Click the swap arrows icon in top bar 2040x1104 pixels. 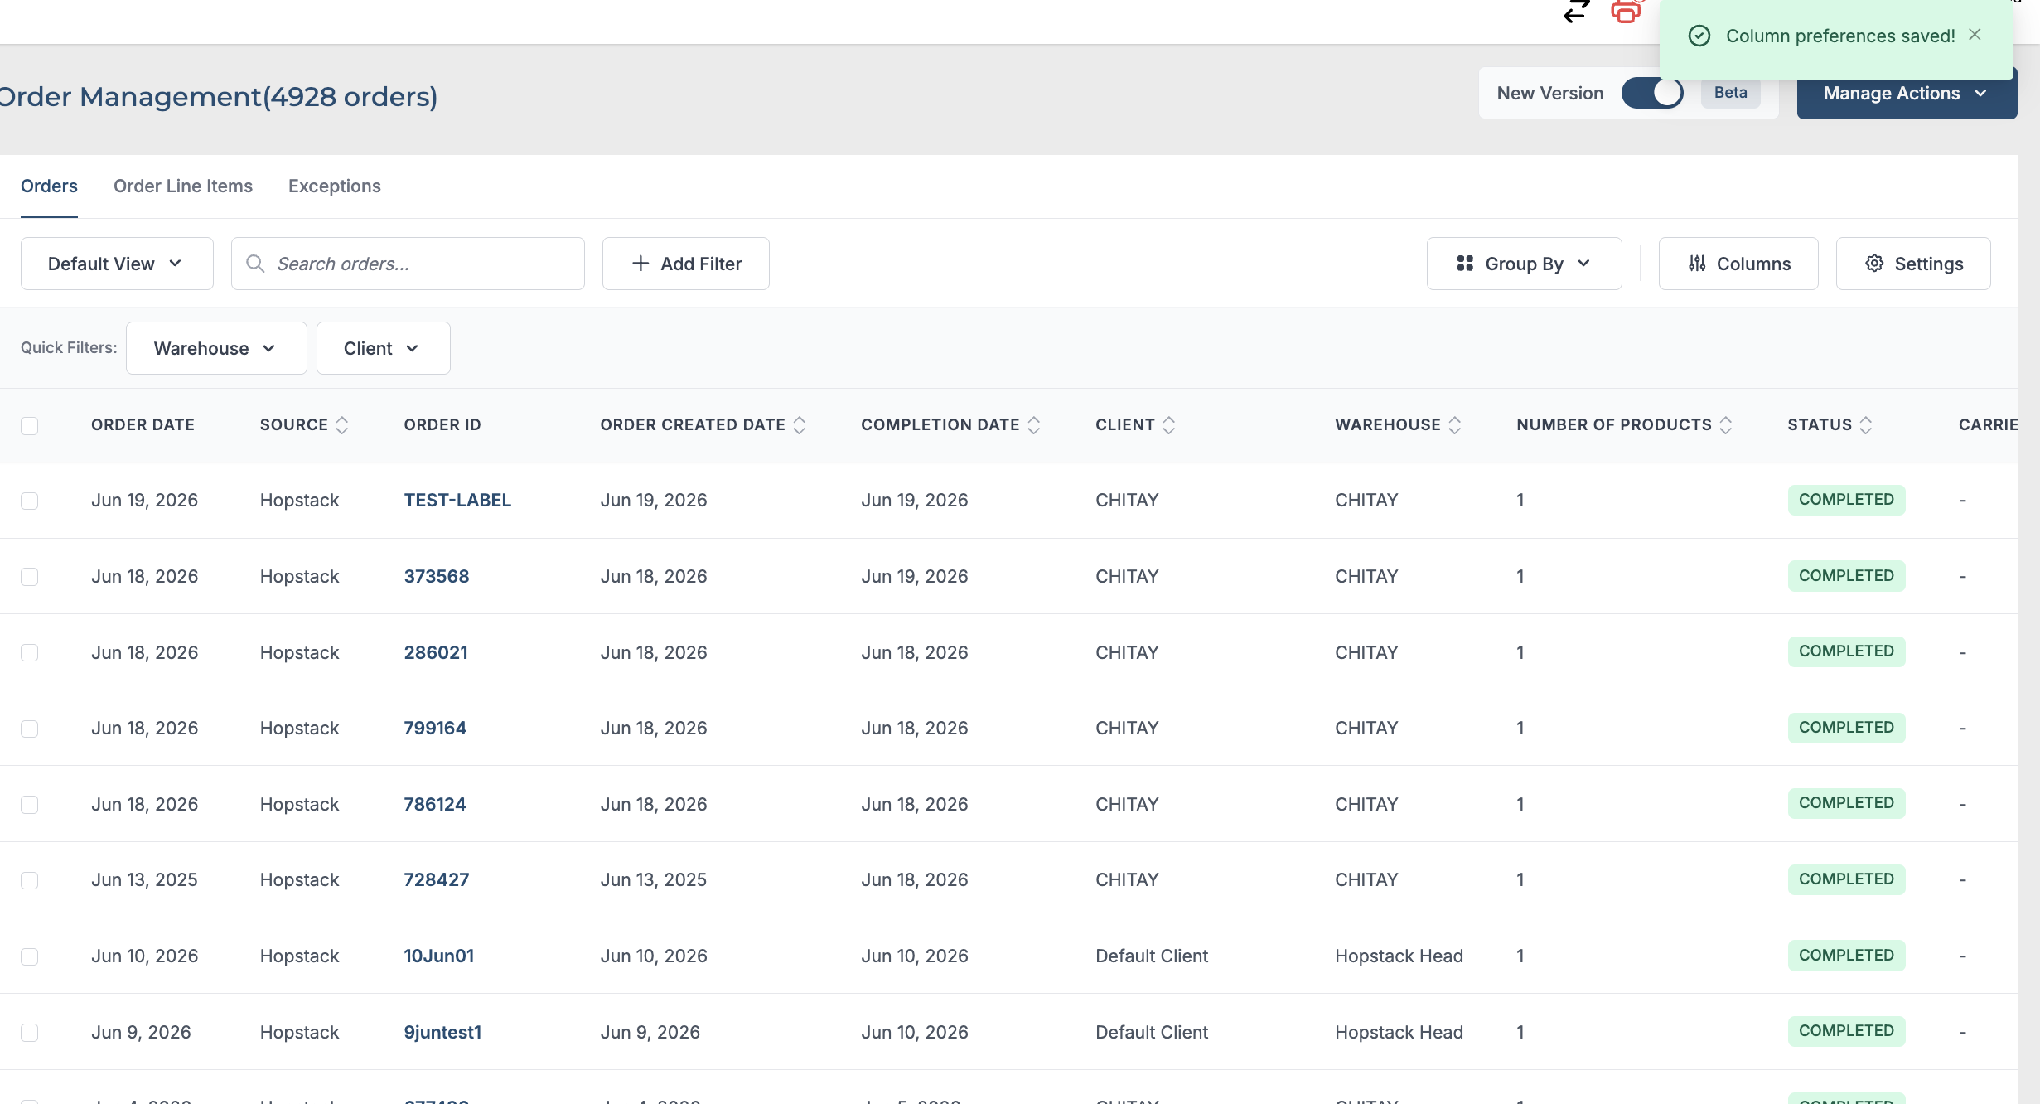1576,12
